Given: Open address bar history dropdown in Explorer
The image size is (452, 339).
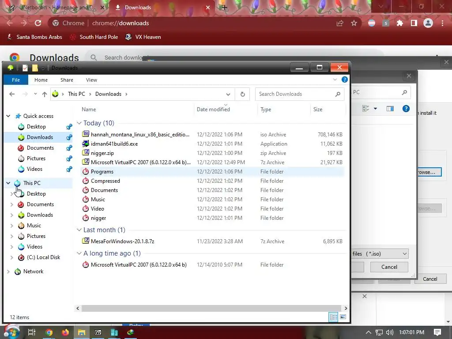Looking at the screenshot, I should (x=228, y=94).
